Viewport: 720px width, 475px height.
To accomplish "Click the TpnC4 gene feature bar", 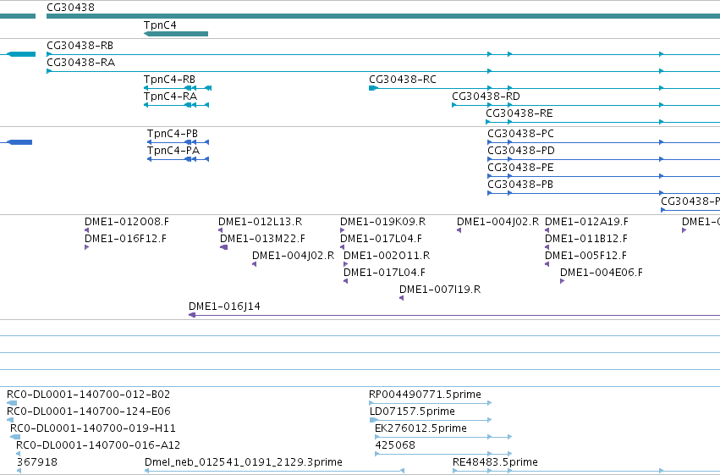I will click(176, 34).
